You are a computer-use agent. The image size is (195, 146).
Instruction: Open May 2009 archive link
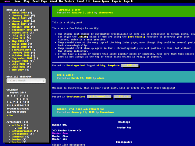point(18,70)
